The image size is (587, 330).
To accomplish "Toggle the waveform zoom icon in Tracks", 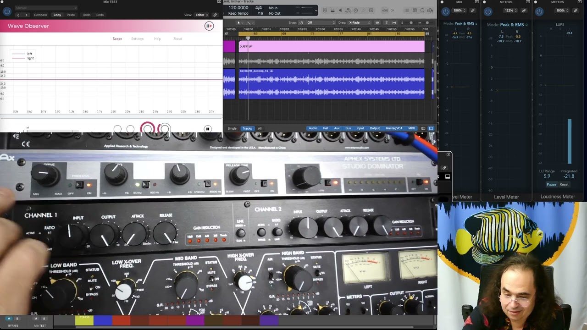I will 377,22.
